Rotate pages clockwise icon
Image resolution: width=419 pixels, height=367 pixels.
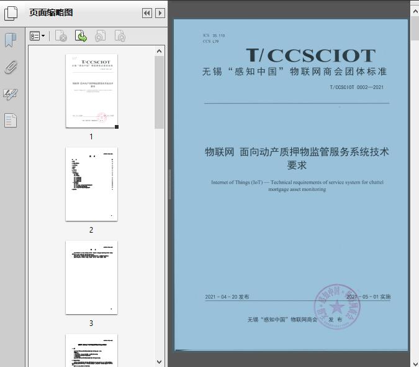click(x=120, y=36)
